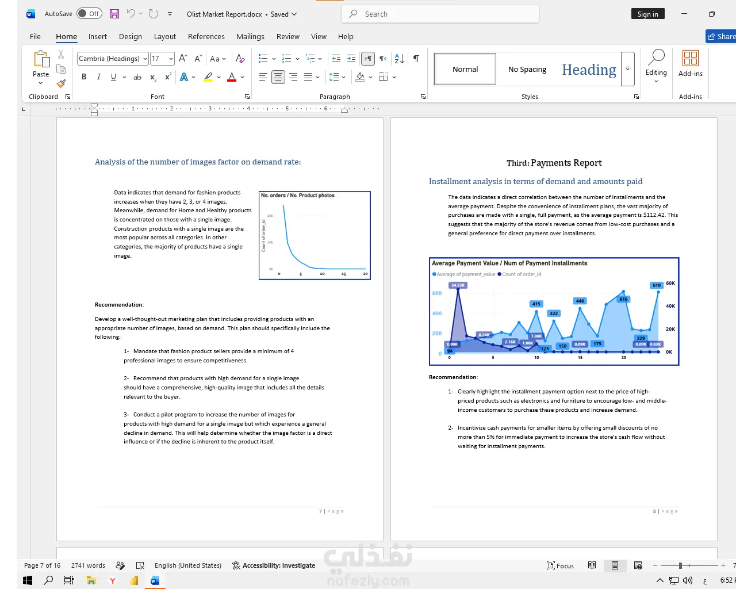Switch to Layout tab
The width and height of the screenshot is (736, 589).
click(x=165, y=36)
